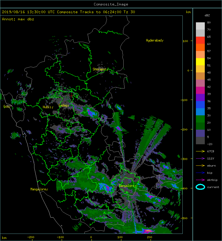222x241 pixels.
Task: Click the Hubli city label
Action: (x=48, y=107)
